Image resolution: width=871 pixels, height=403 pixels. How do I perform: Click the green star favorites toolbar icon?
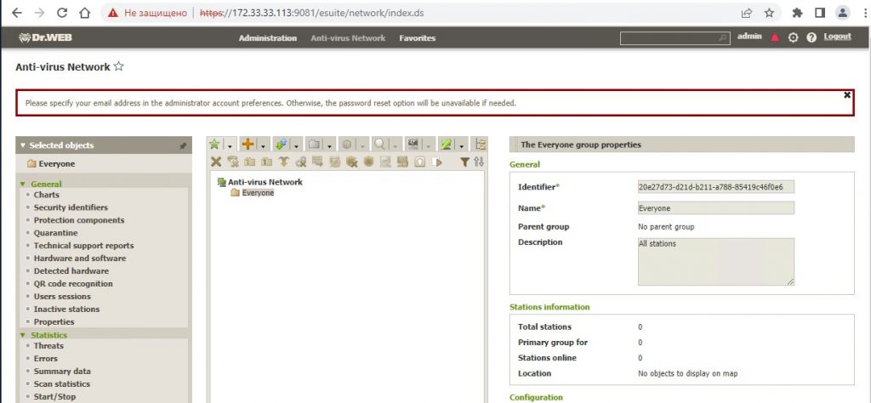[x=215, y=145]
